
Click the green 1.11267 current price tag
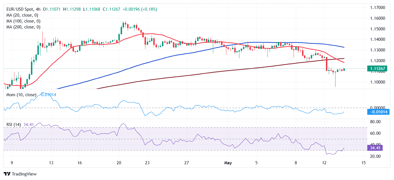[x=377, y=68]
